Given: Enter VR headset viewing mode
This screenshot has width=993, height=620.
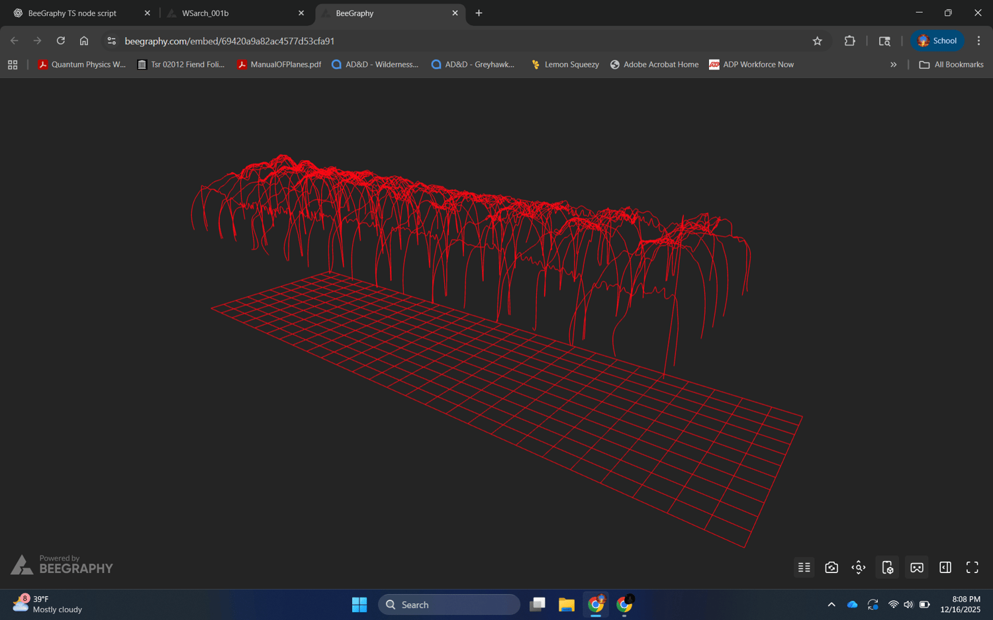Looking at the screenshot, I should click(916, 568).
